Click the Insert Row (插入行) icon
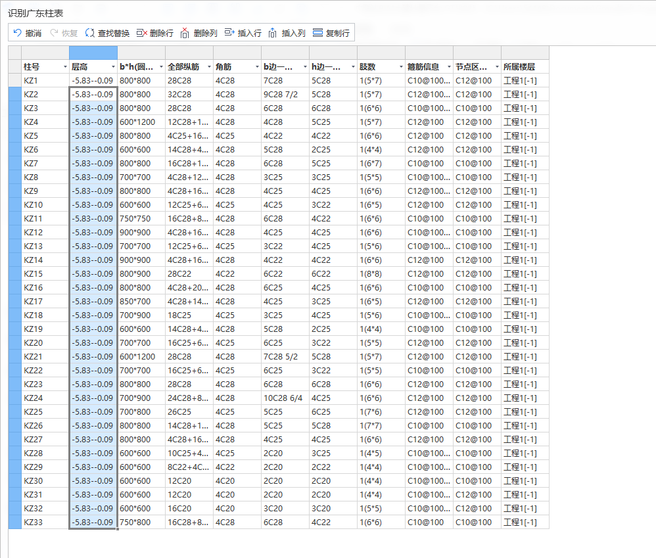The image size is (656, 558). (x=229, y=33)
